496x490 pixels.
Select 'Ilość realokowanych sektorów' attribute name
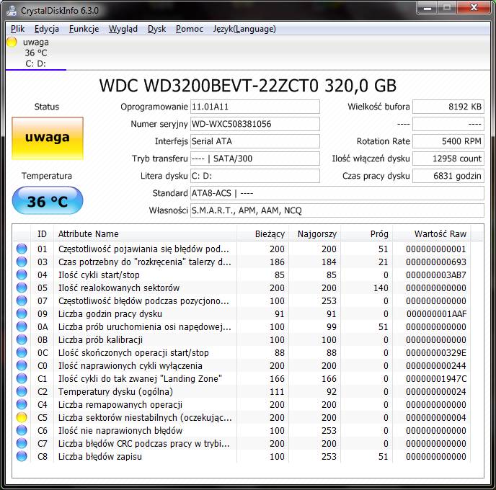[x=119, y=288]
